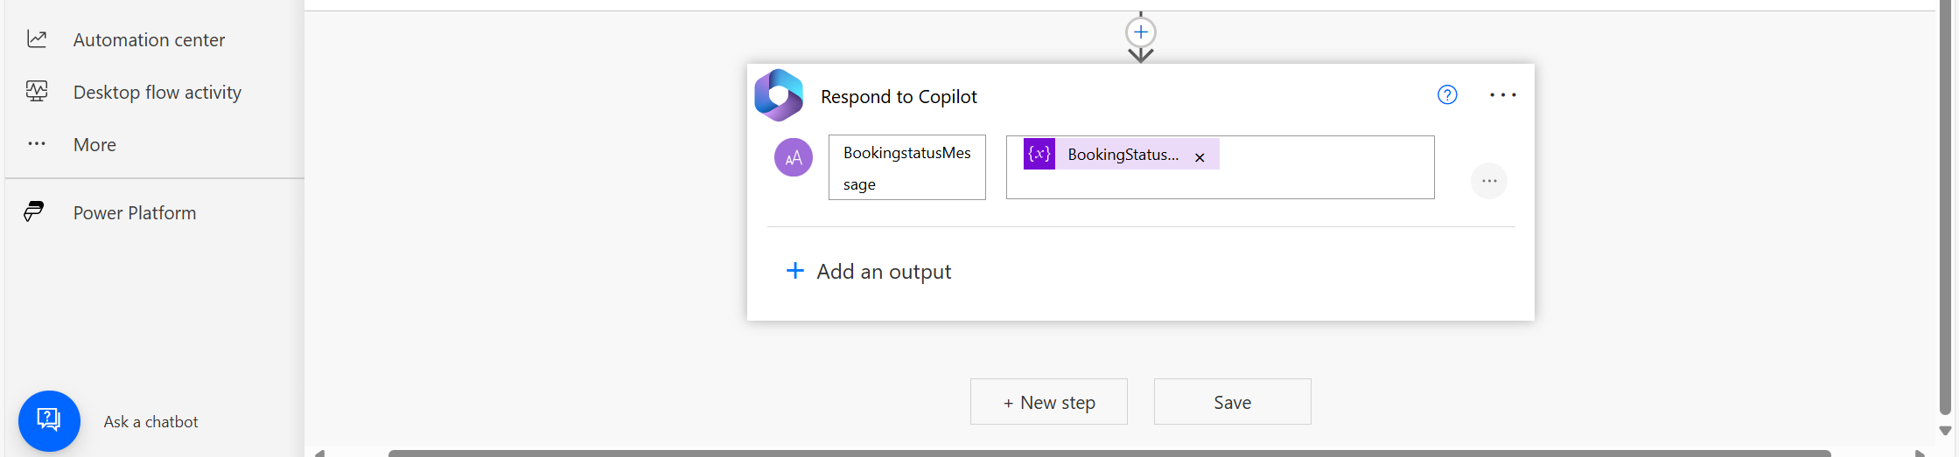
Task: Open the Power Platform link
Action: tap(135, 213)
